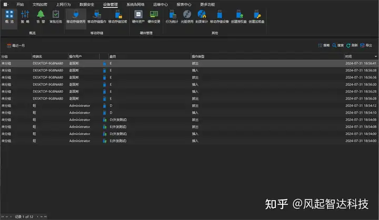
Task: Go to first record in pager
Action: coord(3,217)
